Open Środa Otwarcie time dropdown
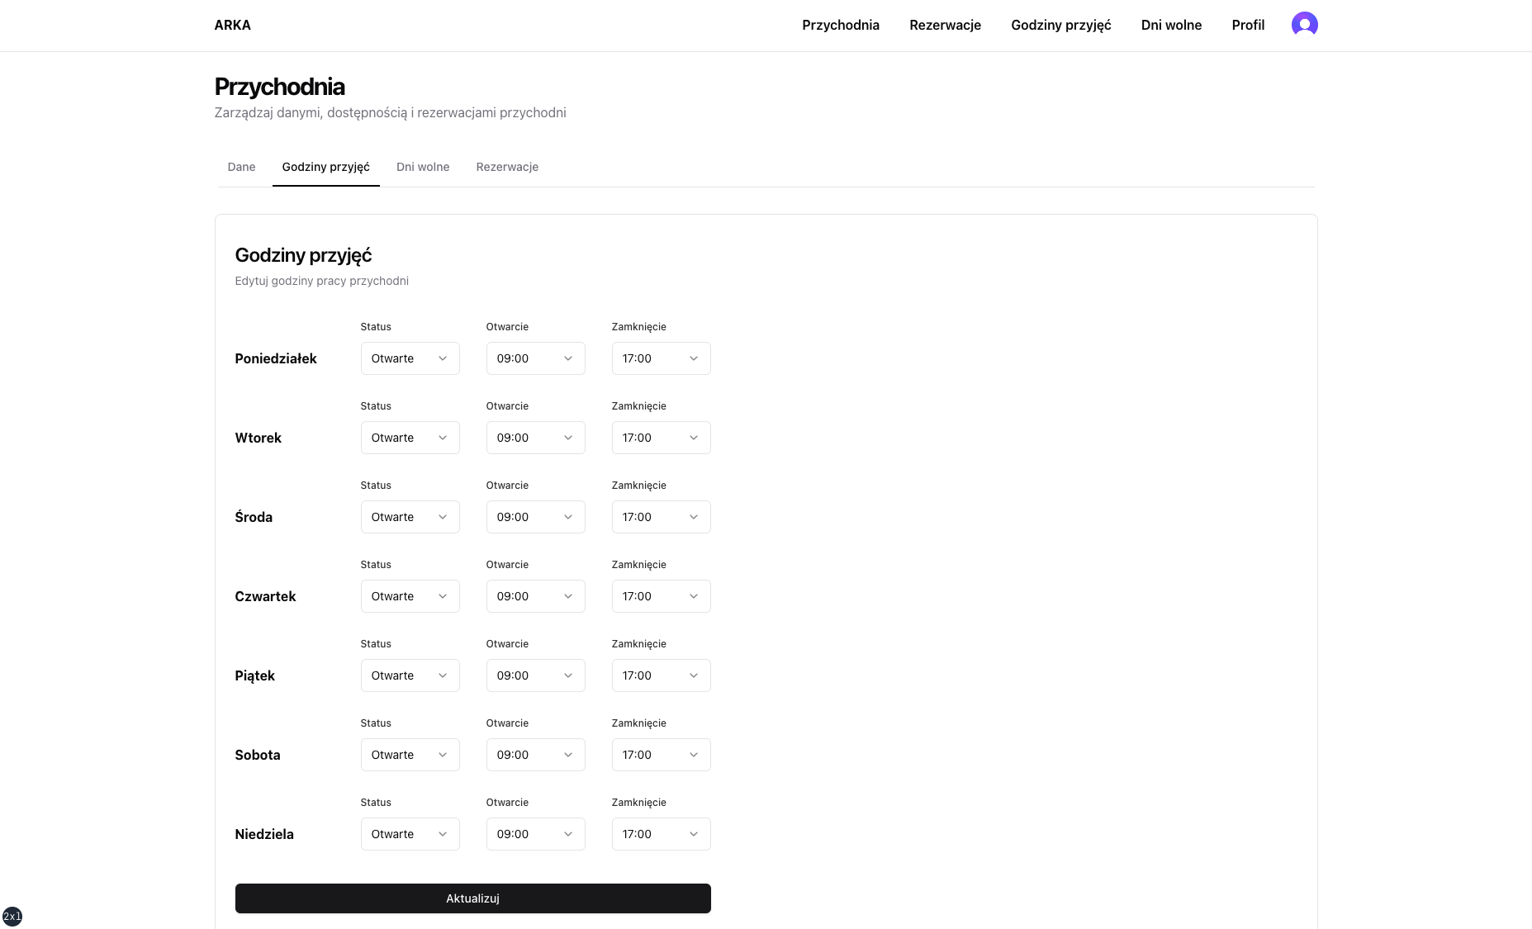 [x=535, y=517]
